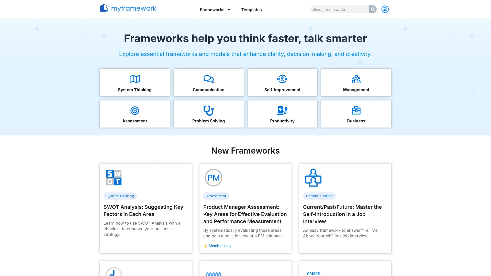Click the myframework home logo

coord(128,9)
